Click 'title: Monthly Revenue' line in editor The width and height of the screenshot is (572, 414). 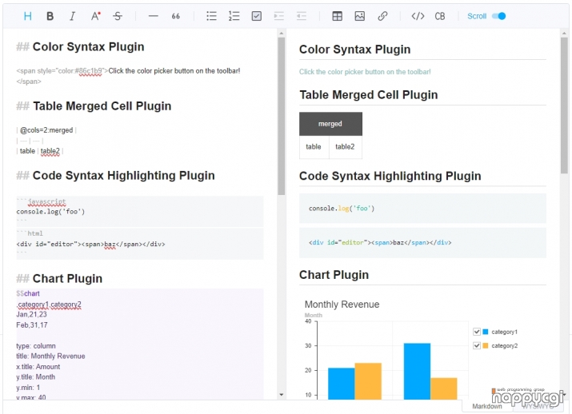(x=50, y=356)
